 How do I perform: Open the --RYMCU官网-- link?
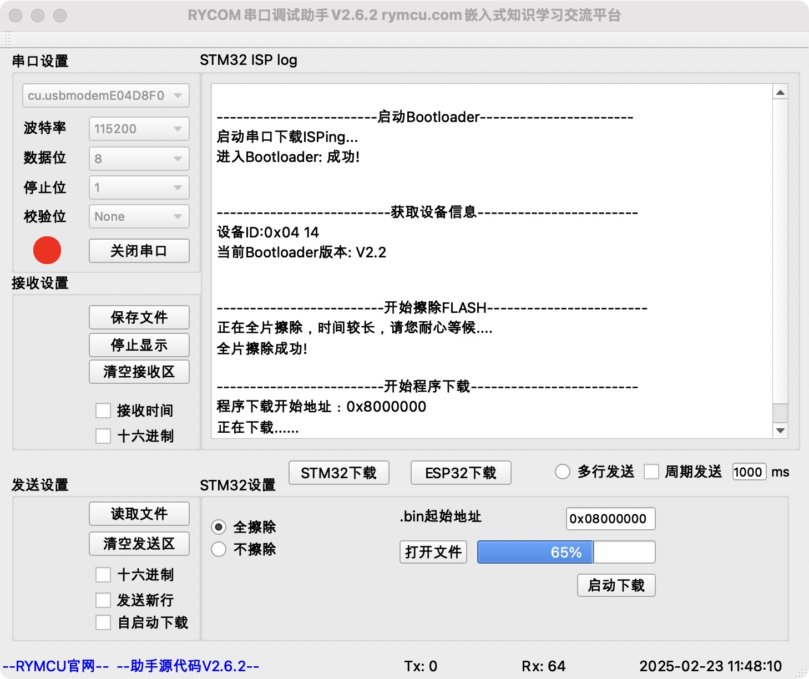coord(54,665)
